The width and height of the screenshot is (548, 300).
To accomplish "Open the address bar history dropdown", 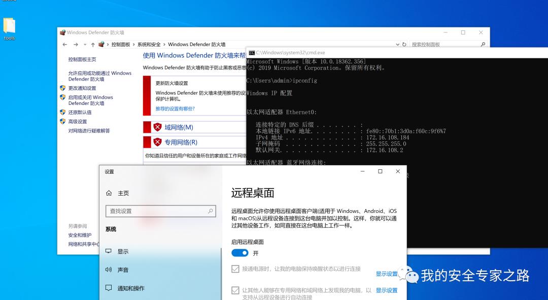I will (397, 45).
